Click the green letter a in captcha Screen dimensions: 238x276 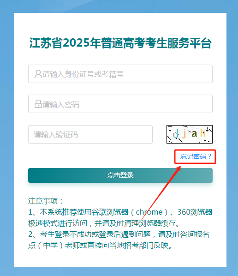pos(194,134)
